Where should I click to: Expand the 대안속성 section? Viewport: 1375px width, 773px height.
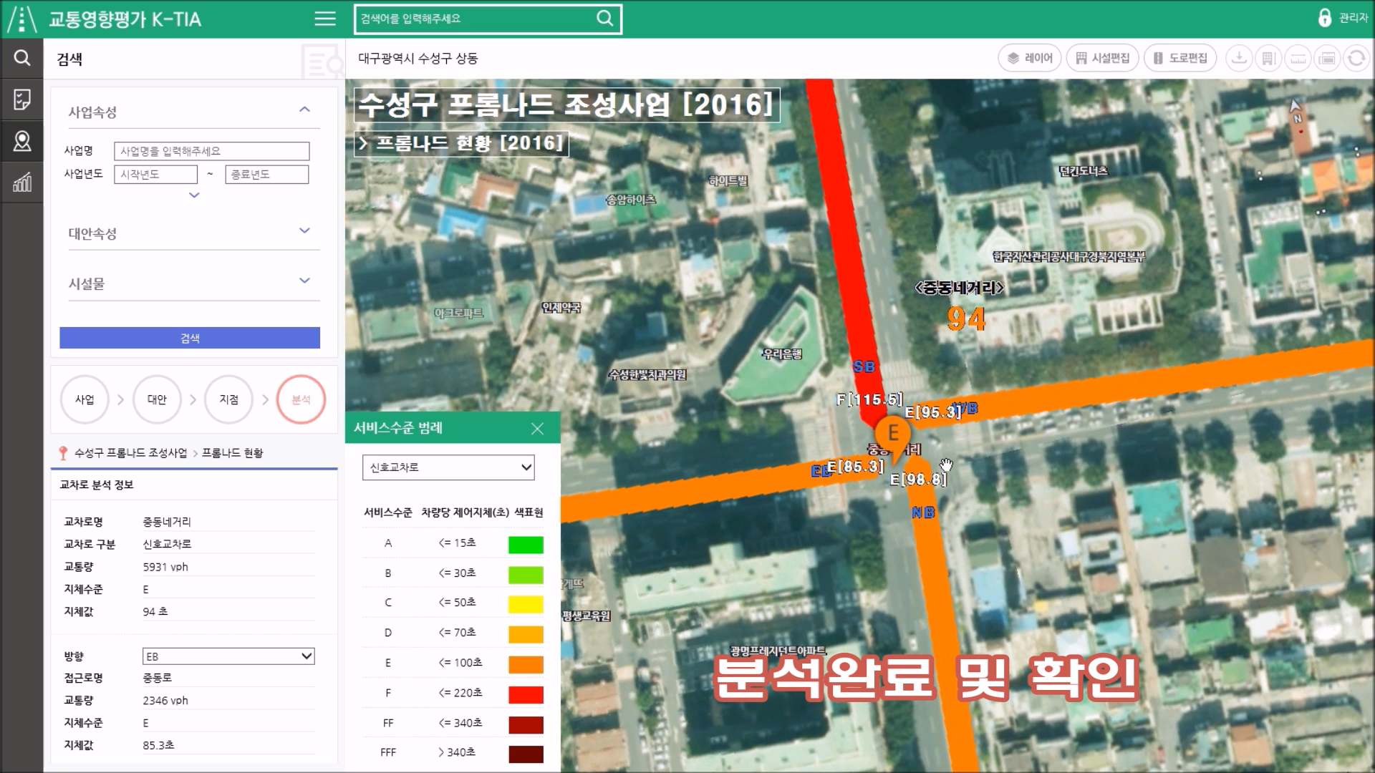[x=304, y=230]
